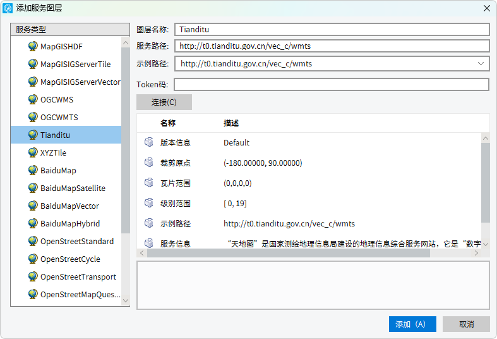Click property table vertical scrollbar thumb
497x339 pixels.
point(485,183)
